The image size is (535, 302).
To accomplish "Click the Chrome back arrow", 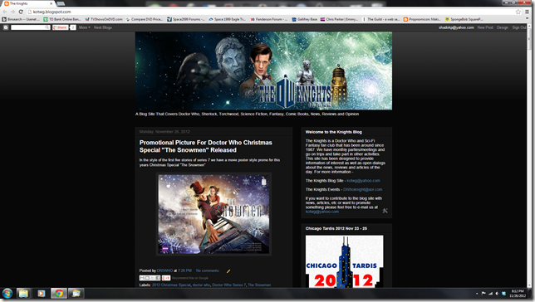I will (x=5, y=12).
